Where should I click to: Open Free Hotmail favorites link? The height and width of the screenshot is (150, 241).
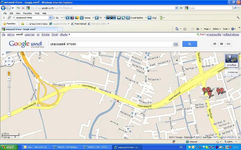pos(79,24)
